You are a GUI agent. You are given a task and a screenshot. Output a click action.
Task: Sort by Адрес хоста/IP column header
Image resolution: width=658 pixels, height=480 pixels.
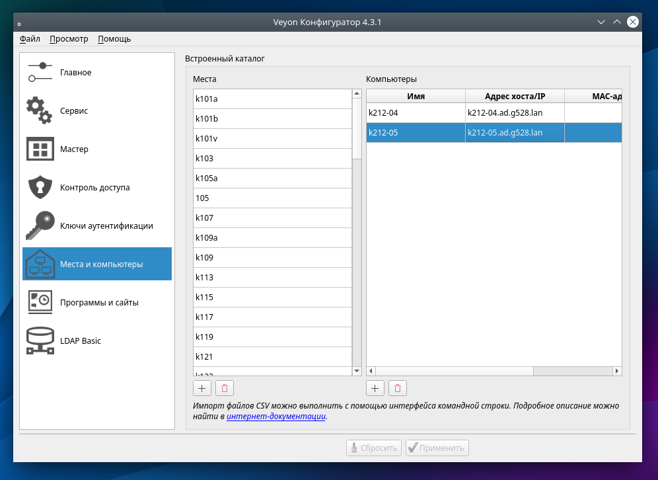pyautogui.click(x=515, y=96)
